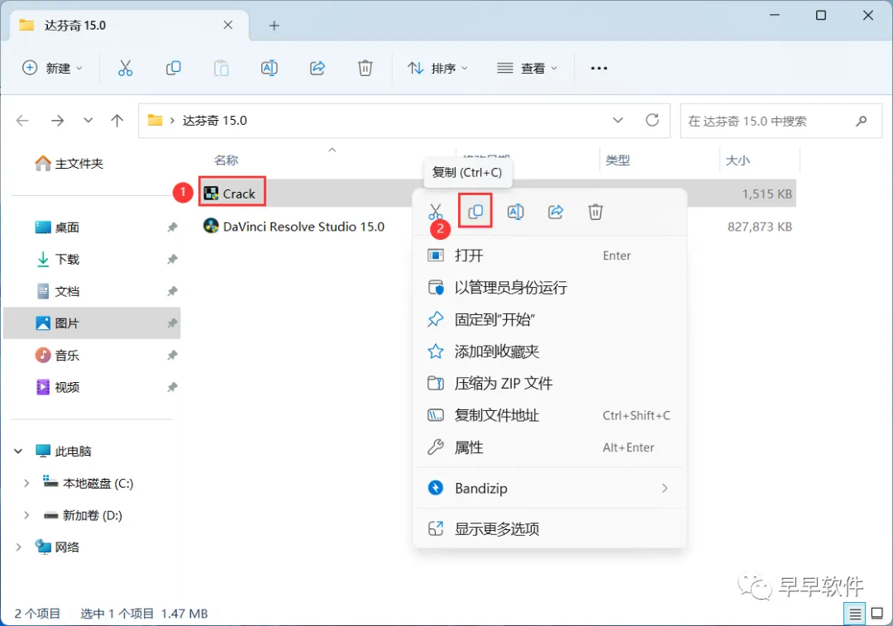This screenshot has height=626, width=893.
Task: Click the Copy icon in the top toolbar
Action: coord(173,69)
